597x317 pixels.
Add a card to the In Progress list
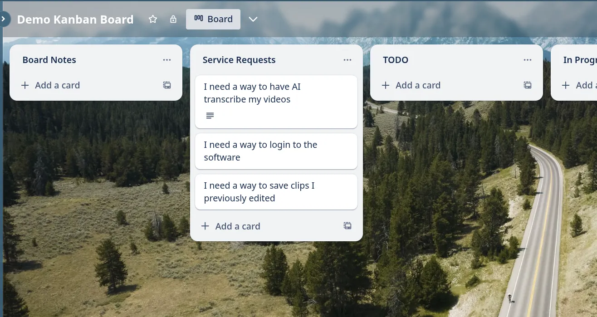click(581, 85)
